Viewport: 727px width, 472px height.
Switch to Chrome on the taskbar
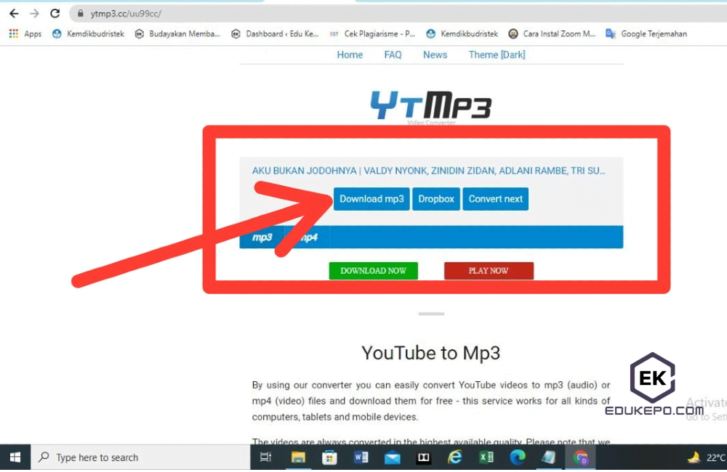pos(580,457)
